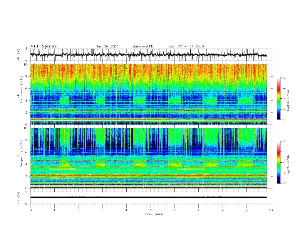Click time axis tick label '0'

click(30, 210)
